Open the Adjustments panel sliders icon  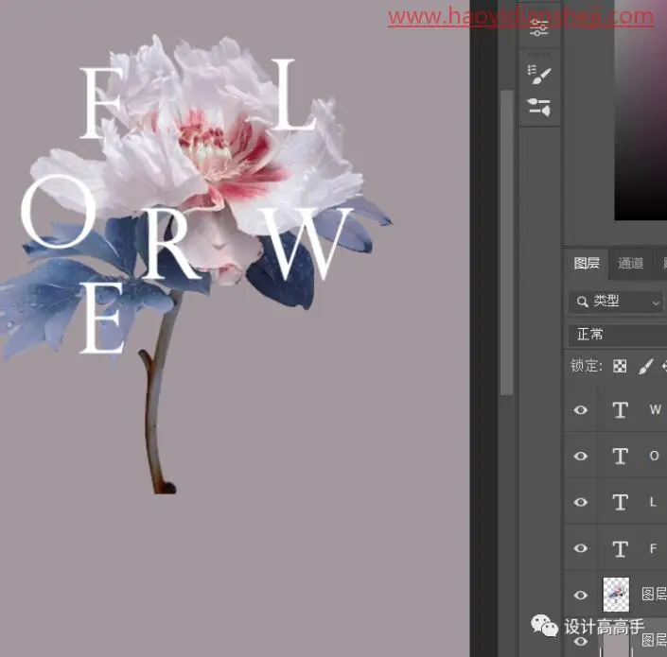click(539, 27)
